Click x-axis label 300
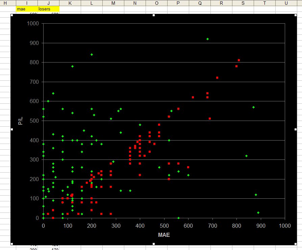This screenshot has height=250, width=302. [116, 226]
